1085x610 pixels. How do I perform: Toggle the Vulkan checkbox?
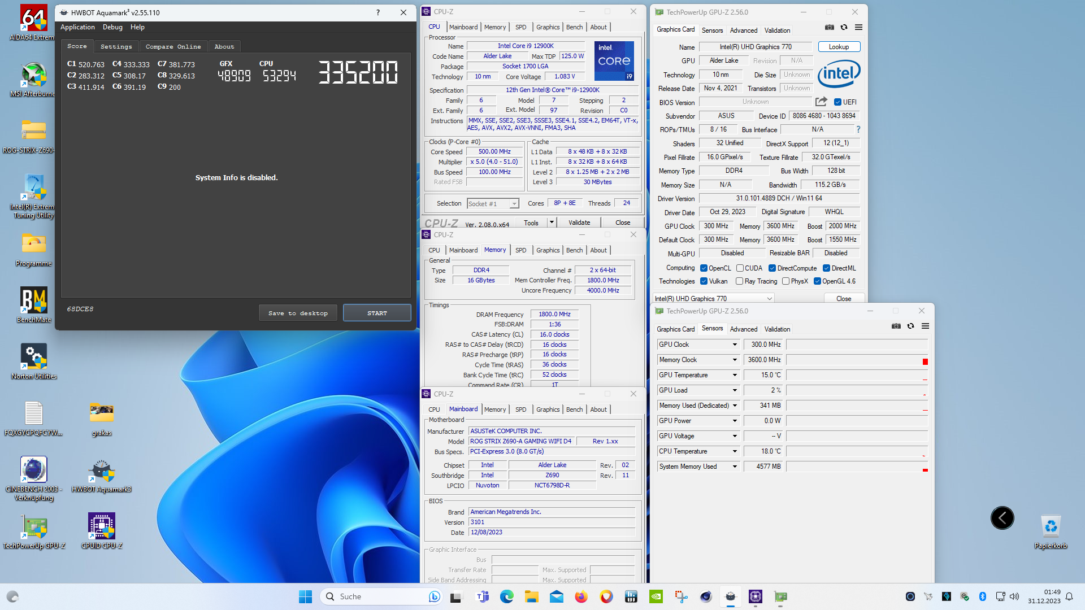704,281
